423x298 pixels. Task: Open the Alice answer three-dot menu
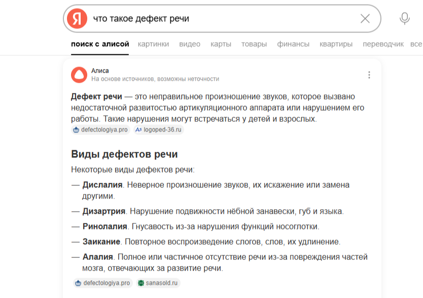[x=369, y=75]
